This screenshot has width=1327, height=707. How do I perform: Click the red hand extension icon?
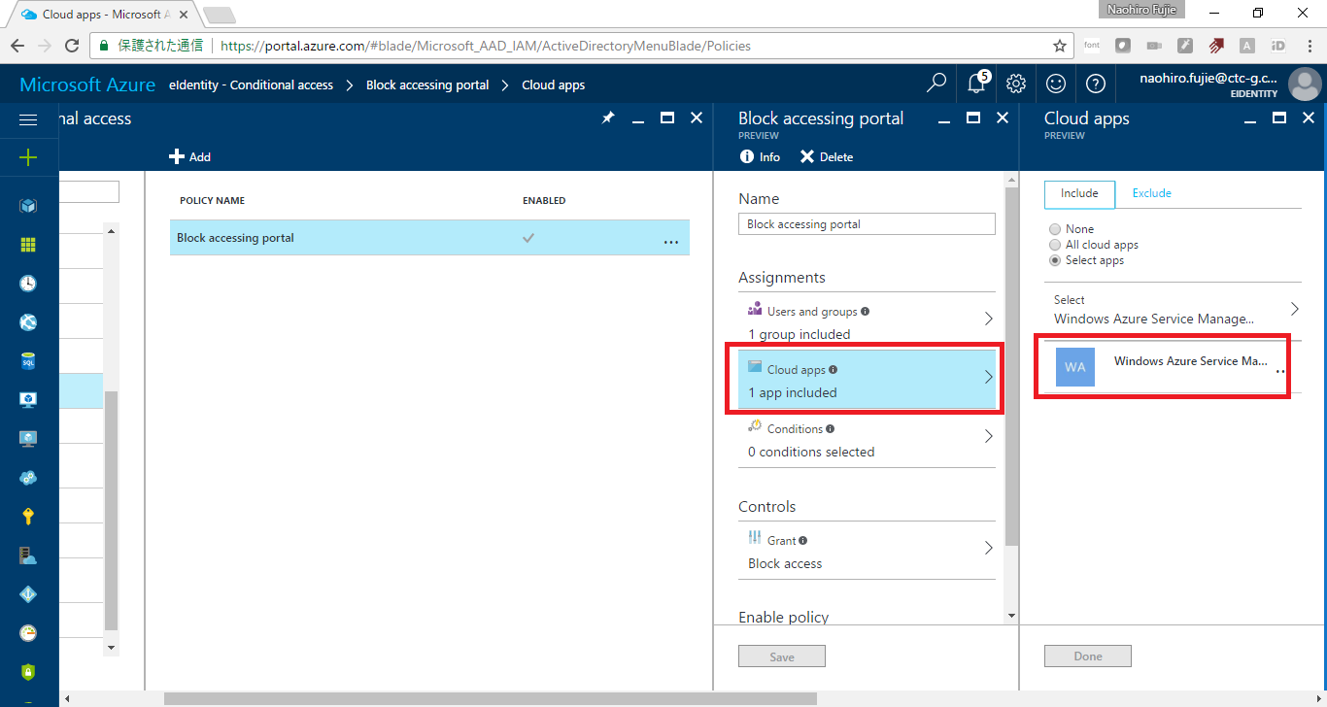tap(1216, 46)
